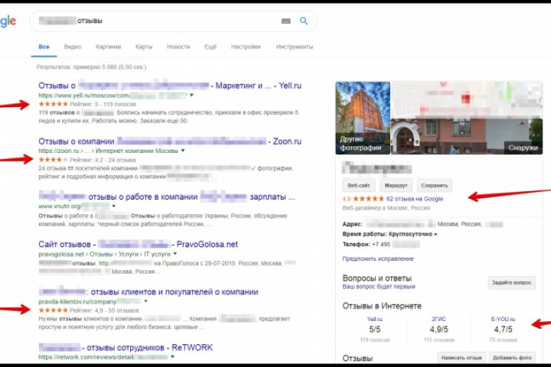Open 62 отзыва на Google link
Screen dimensions: 551x367
coord(415,199)
